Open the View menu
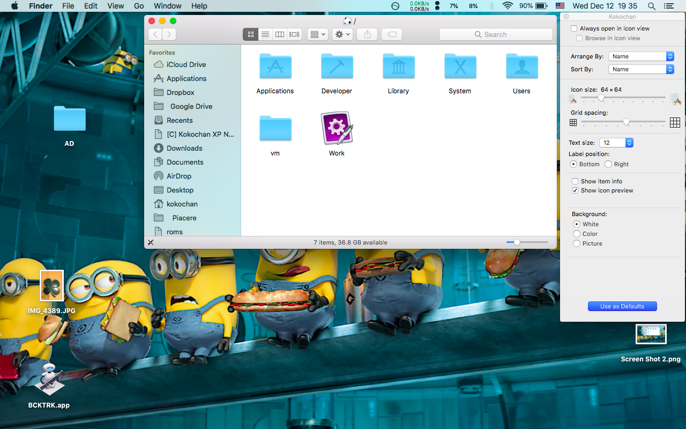Image resolution: width=686 pixels, height=429 pixels. pos(115,6)
